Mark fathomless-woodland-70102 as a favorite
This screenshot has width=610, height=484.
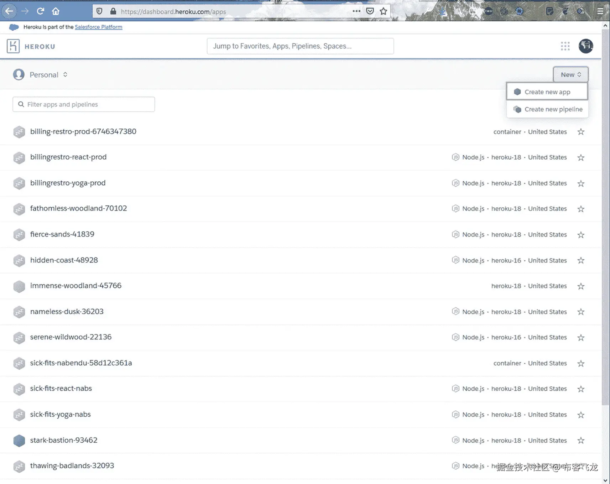(x=581, y=209)
